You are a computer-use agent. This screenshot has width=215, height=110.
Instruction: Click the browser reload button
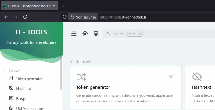[25, 17]
